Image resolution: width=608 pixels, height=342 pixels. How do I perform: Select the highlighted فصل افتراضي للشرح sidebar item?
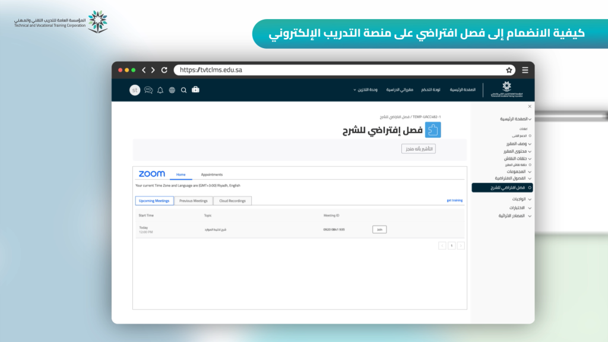[x=502, y=188]
